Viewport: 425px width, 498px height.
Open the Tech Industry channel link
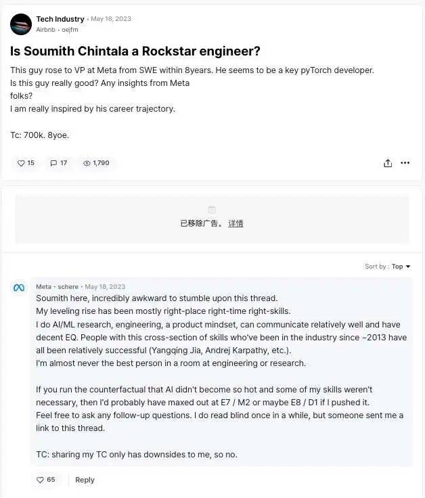pos(60,19)
